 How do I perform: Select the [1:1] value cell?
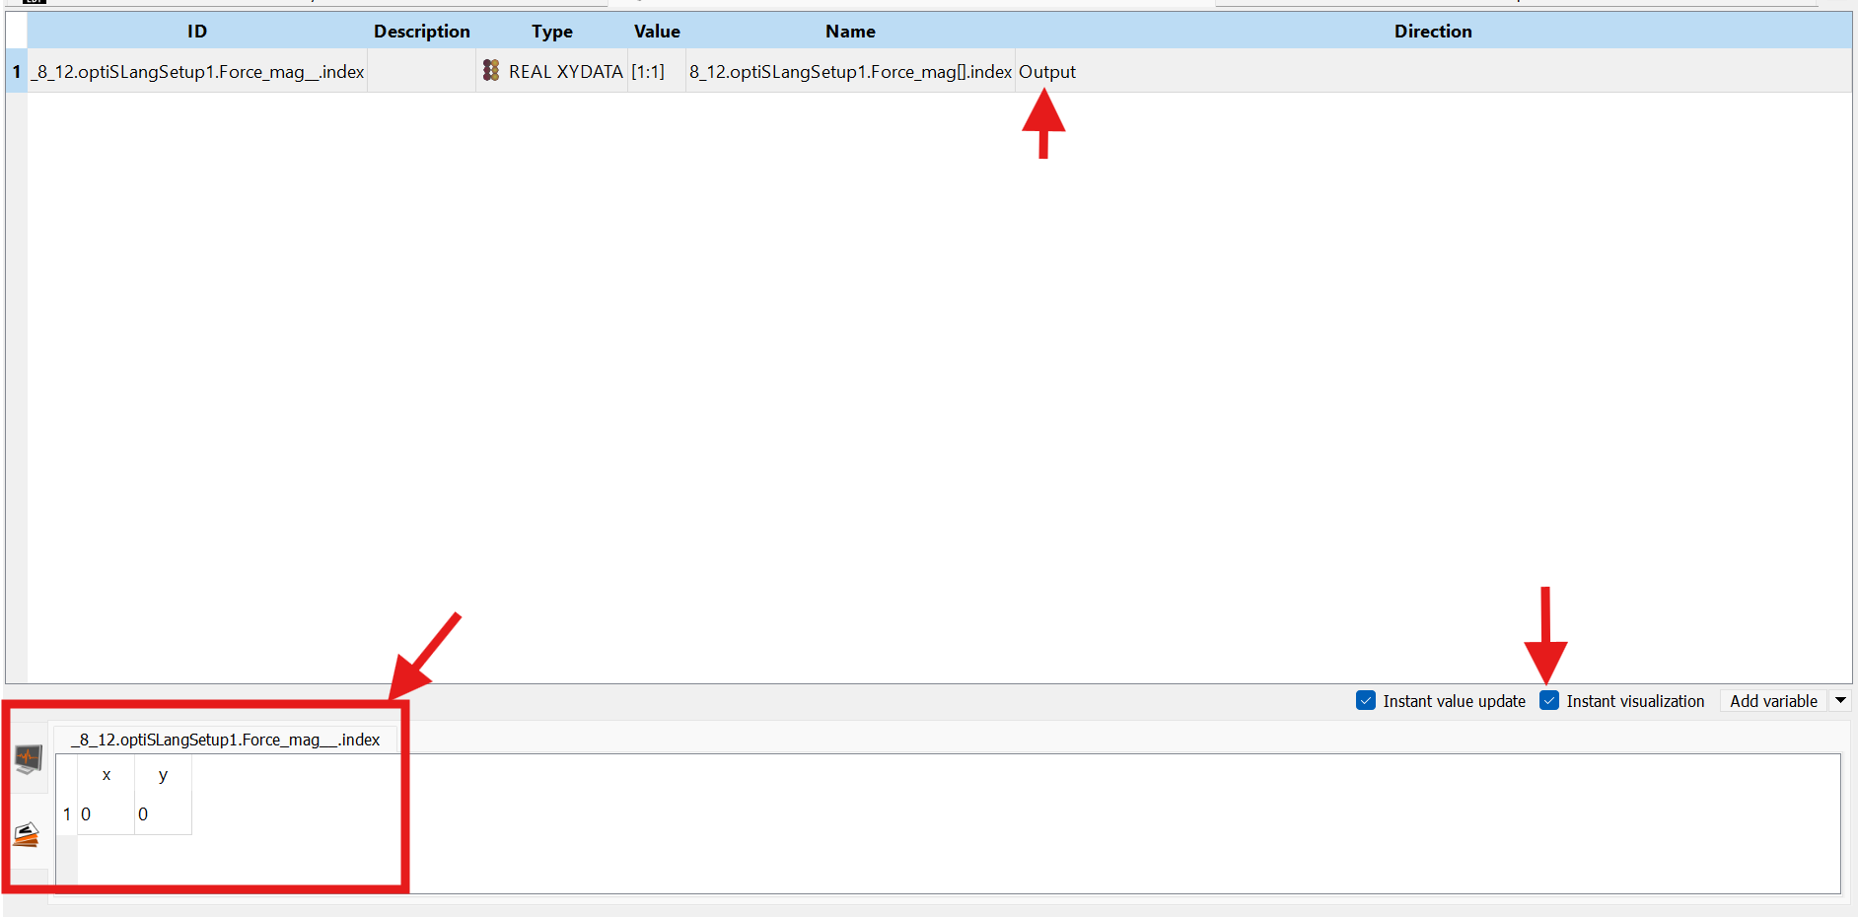click(657, 72)
